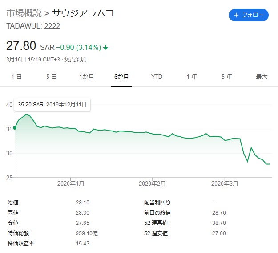Click the 2020年3月 axis label
The image size is (278, 253).
[225, 184]
